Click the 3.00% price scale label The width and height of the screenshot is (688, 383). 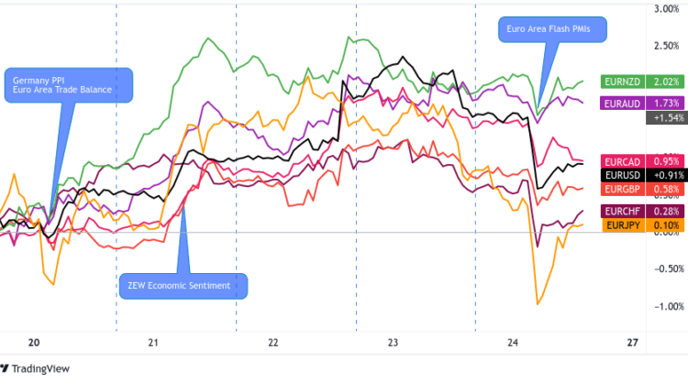coord(666,9)
